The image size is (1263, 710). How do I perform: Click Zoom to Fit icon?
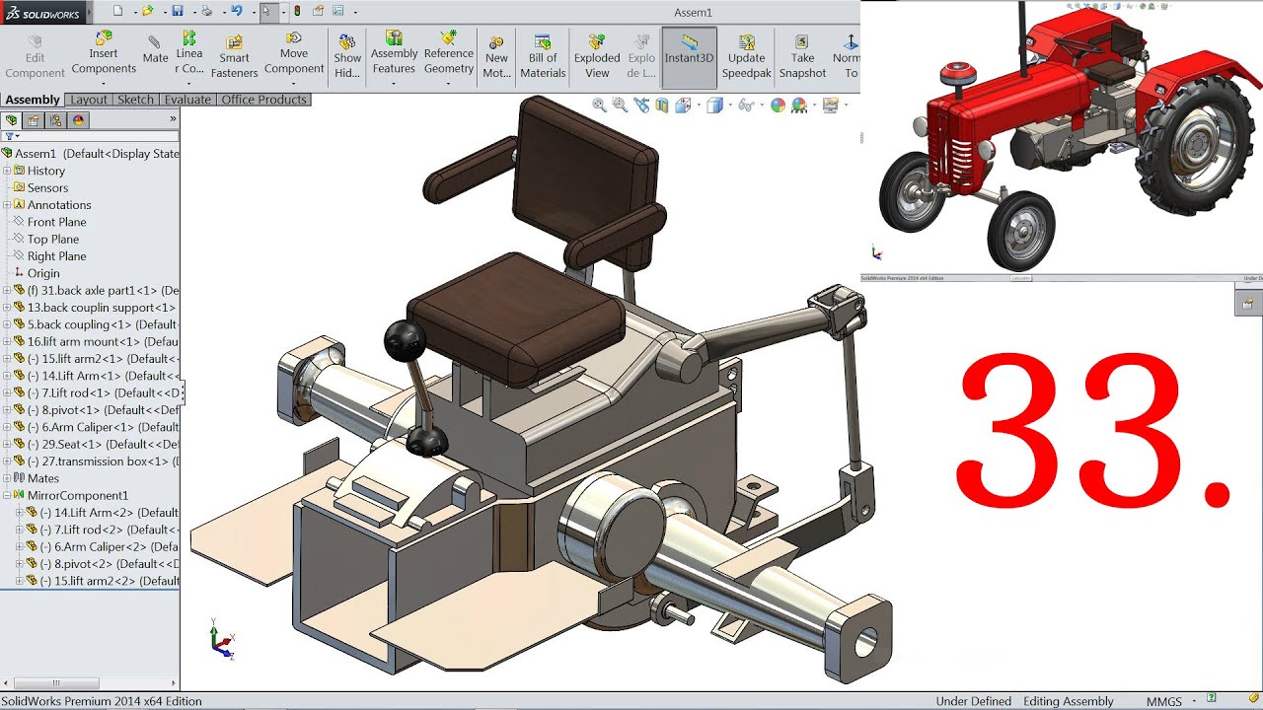coord(599,105)
